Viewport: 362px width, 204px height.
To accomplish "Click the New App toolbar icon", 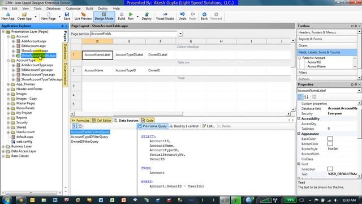I will [7, 16].
